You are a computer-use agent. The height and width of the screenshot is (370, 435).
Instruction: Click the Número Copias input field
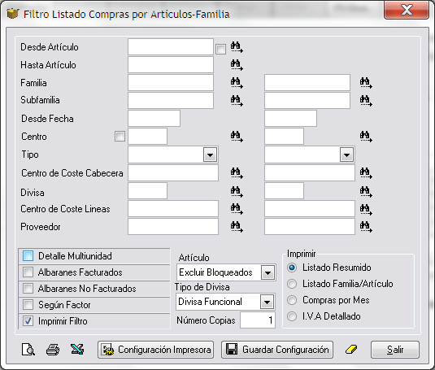click(258, 320)
